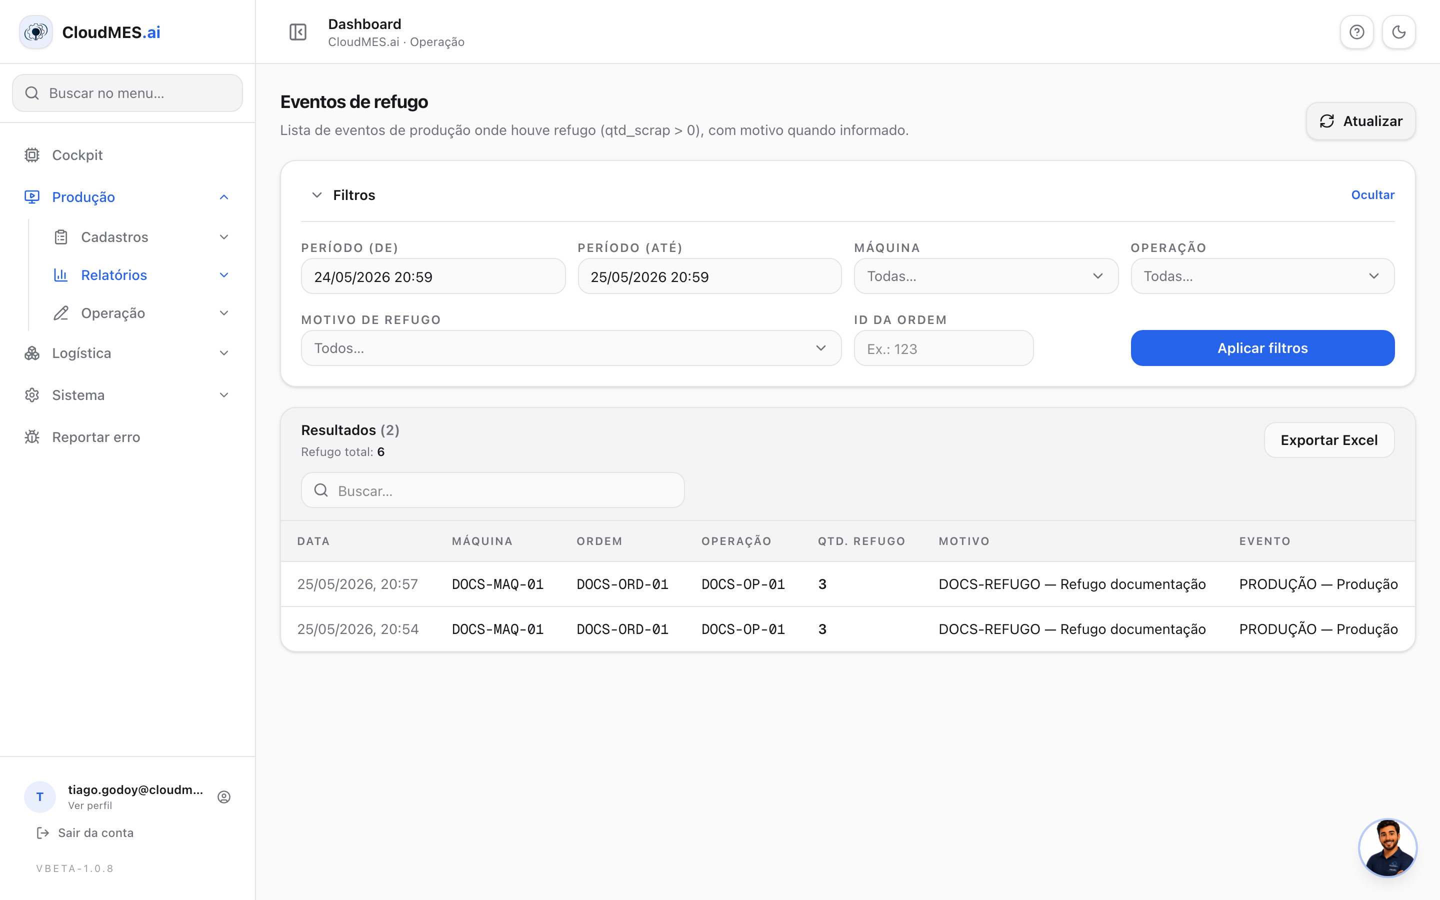Click the VBETA-1.0.8 version label
Viewport: 1440px width, 900px height.
tap(75, 868)
